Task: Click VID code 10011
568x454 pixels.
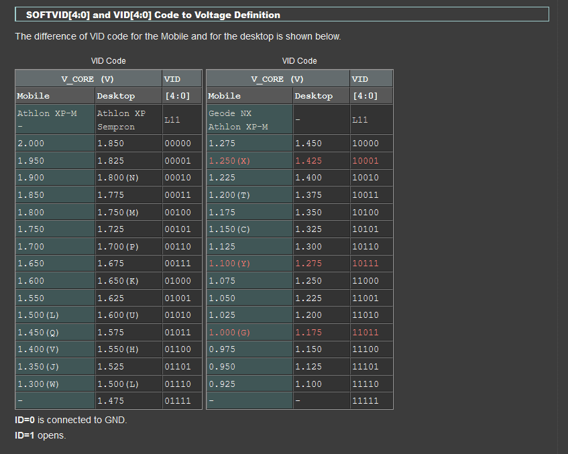Action: click(365, 195)
